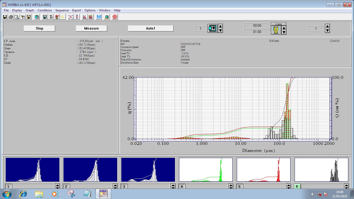Click the Auto1 button
The width and height of the screenshot is (354, 199).
tap(150, 28)
